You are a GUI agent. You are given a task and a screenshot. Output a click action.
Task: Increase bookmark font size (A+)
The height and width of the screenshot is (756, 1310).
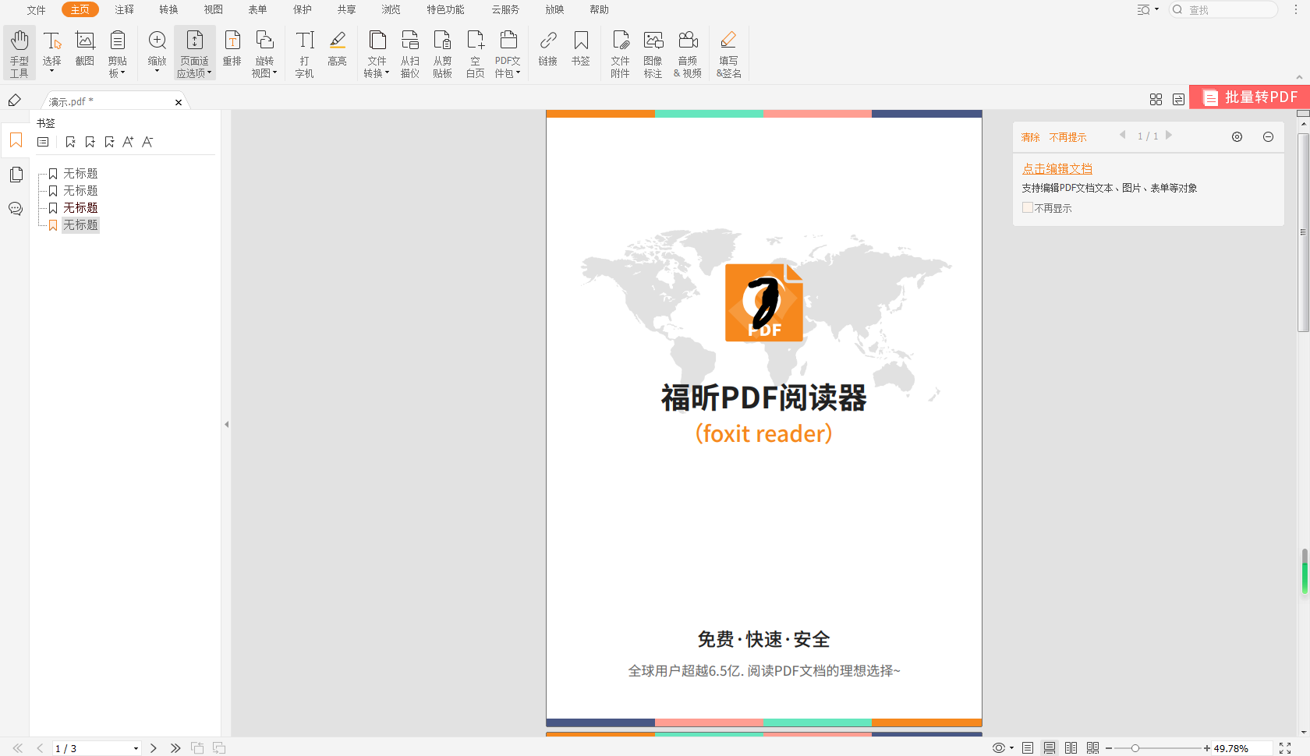point(128,142)
